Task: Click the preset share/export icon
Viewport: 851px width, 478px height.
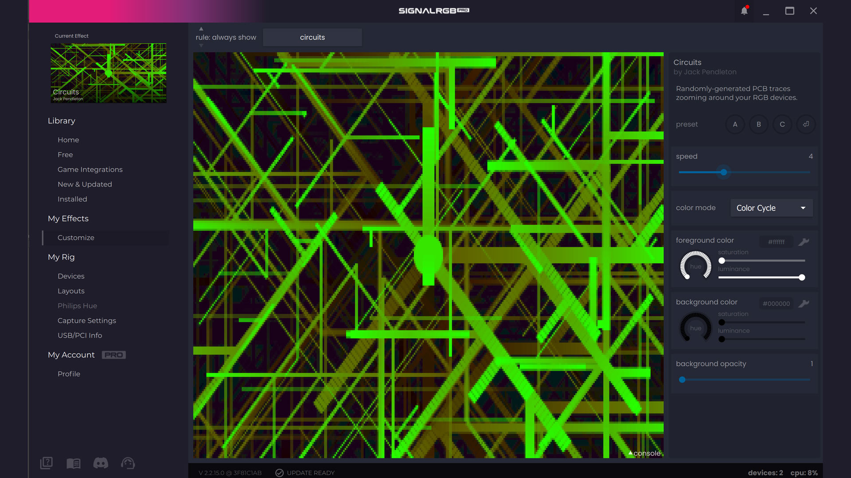Action: pyautogui.click(x=806, y=124)
